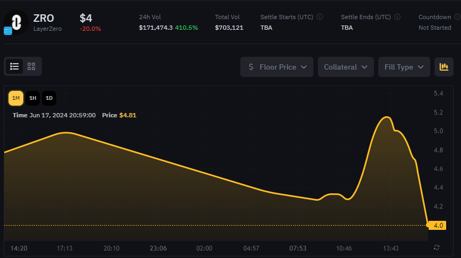This screenshot has height=258, width=461.
Task: Click the TBA value under Settle Ends
Action: click(x=347, y=28)
